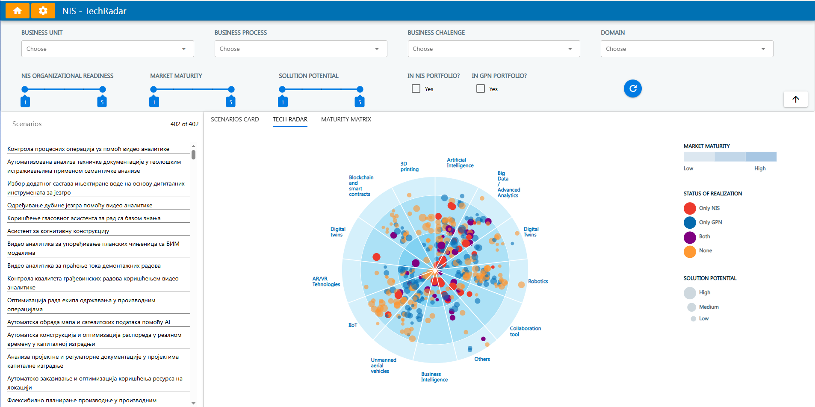This screenshot has height=407, width=815.
Task: Select the Robotics radar sector label
Action: pos(538,281)
